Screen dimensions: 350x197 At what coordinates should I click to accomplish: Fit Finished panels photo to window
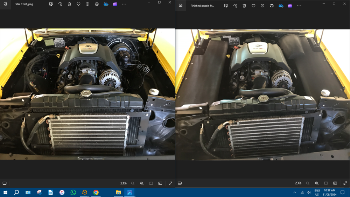pos(326,183)
